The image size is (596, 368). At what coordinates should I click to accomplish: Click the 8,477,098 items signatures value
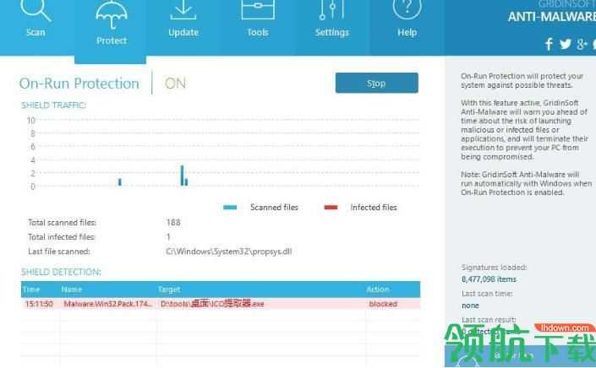pos(489,279)
